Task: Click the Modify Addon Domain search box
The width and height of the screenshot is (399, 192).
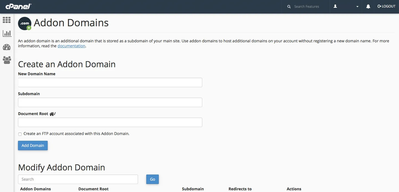Action: [78, 179]
